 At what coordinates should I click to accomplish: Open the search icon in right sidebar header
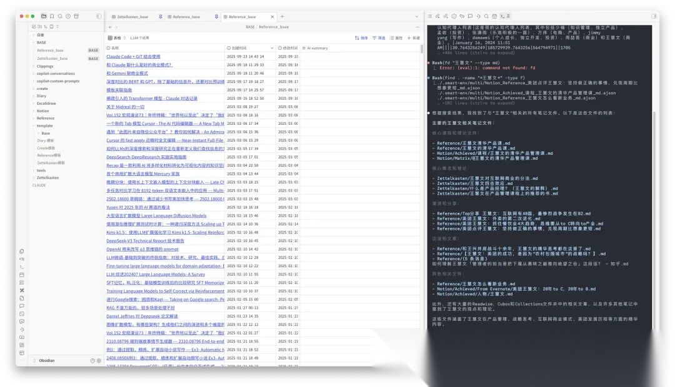pos(486,16)
